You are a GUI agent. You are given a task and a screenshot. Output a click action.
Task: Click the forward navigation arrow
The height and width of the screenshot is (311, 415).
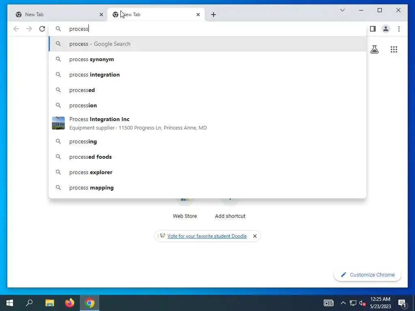coord(29,29)
